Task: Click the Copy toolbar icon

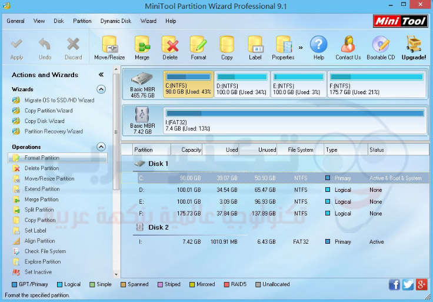Action: tap(227, 45)
